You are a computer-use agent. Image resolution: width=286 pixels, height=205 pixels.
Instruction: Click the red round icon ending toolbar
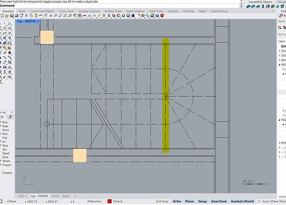pyautogui.click(x=162, y=16)
